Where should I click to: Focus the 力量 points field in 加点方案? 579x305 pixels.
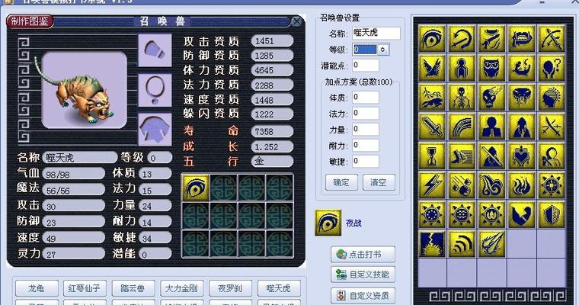click(365, 130)
